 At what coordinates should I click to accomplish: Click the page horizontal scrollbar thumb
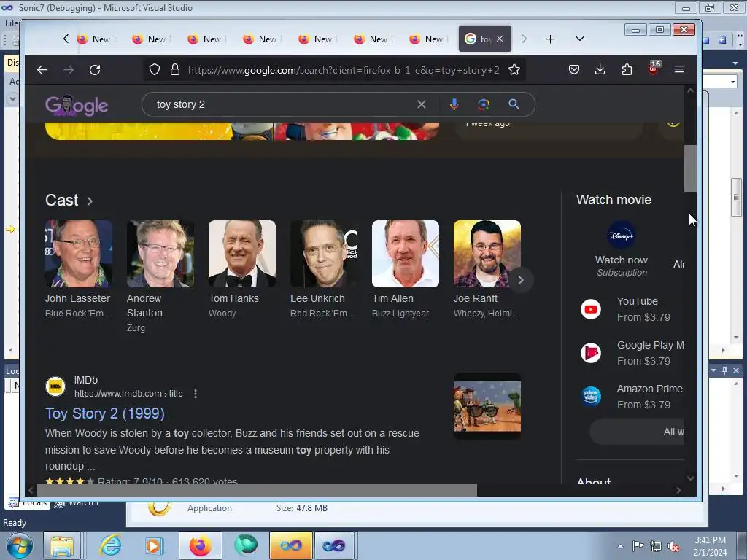click(257, 490)
